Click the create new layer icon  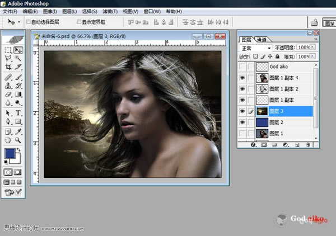(297, 144)
